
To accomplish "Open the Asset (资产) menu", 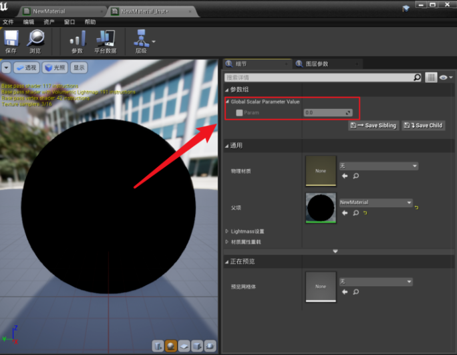I will click(x=49, y=22).
